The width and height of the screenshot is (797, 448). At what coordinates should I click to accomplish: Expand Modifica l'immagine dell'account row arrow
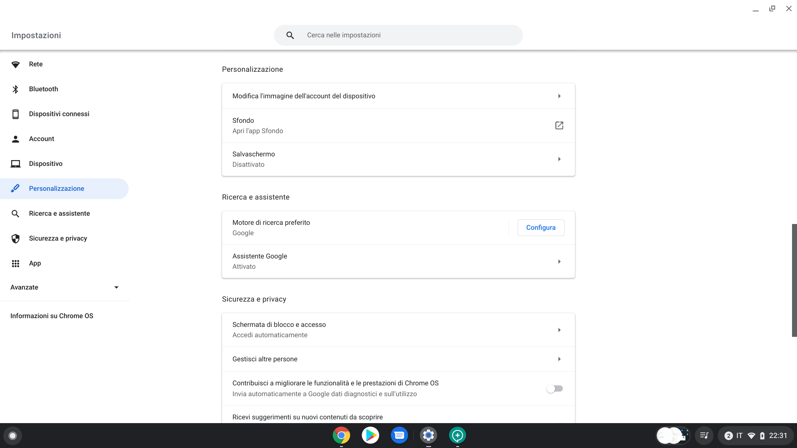[x=559, y=96]
